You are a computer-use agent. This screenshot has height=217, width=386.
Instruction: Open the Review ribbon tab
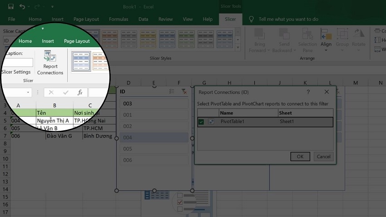(165, 19)
